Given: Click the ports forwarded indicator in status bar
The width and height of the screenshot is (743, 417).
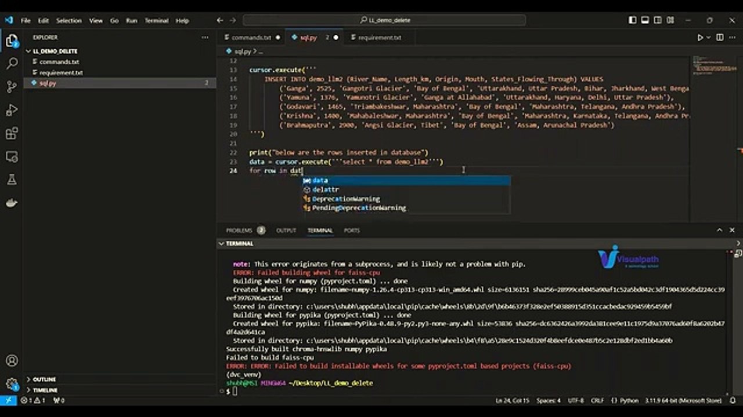Looking at the screenshot, I should click(x=59, y=400).
